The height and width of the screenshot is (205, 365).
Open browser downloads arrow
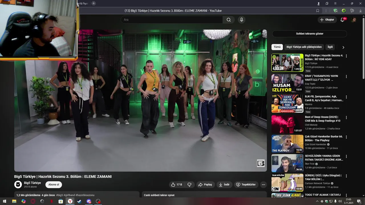(x=360, y=11)
